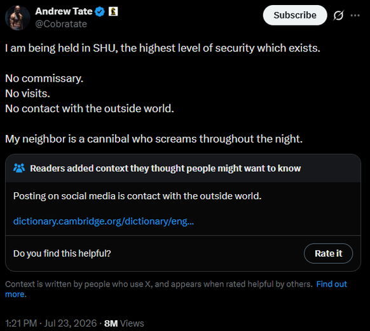Click the 'Readers added context' header
This screenshot has width=370, height=331.
165,168
